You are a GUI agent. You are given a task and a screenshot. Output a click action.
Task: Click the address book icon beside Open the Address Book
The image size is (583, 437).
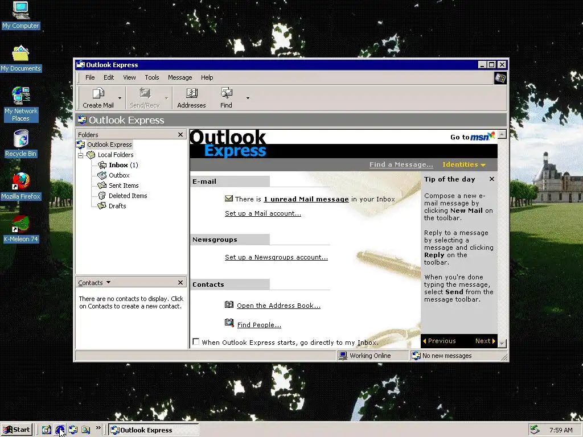click(229, 305)
